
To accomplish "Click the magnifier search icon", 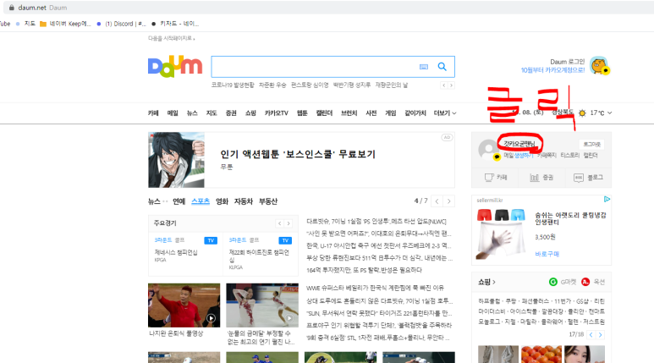I will [x=442, y=66].
